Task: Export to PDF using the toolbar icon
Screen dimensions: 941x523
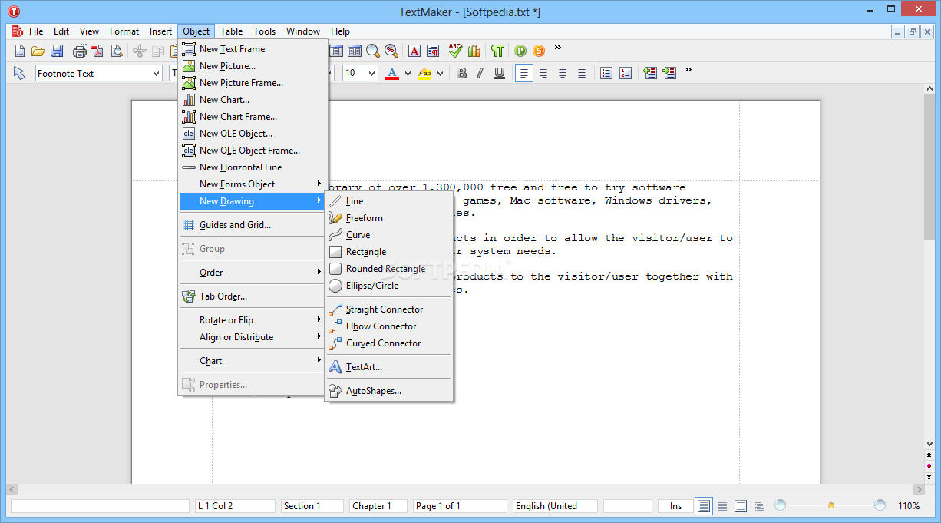Action: click(x=97, y=51)
